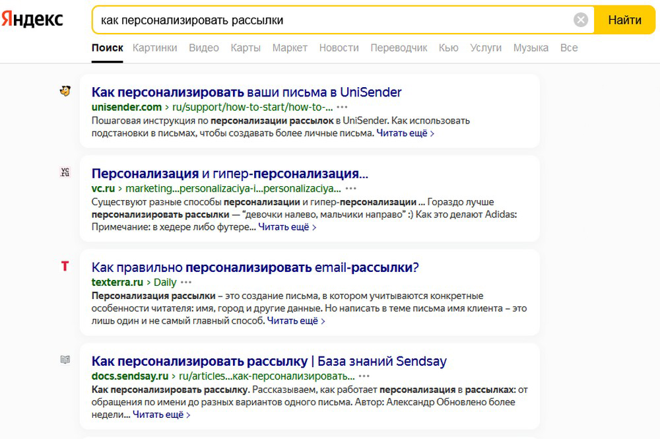The image size is (660, 439).
Task: Open three-dots menu for texterra.ru result
Action: tap(186, 282)
